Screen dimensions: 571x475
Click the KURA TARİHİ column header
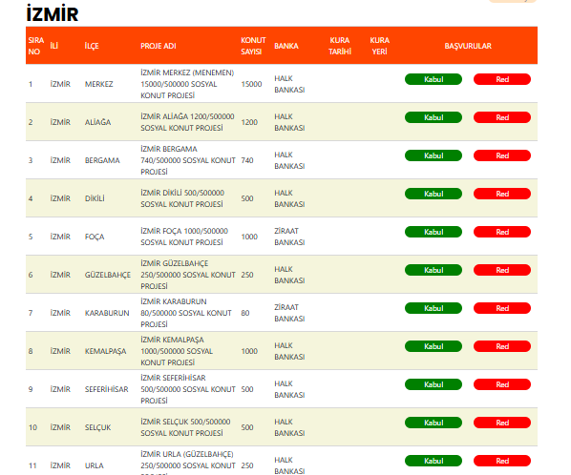pos(340,46)
